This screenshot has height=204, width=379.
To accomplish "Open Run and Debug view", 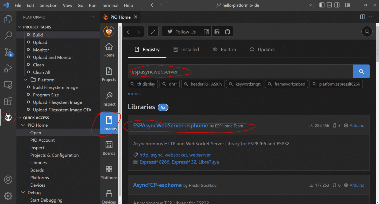I will click(8, 68).
